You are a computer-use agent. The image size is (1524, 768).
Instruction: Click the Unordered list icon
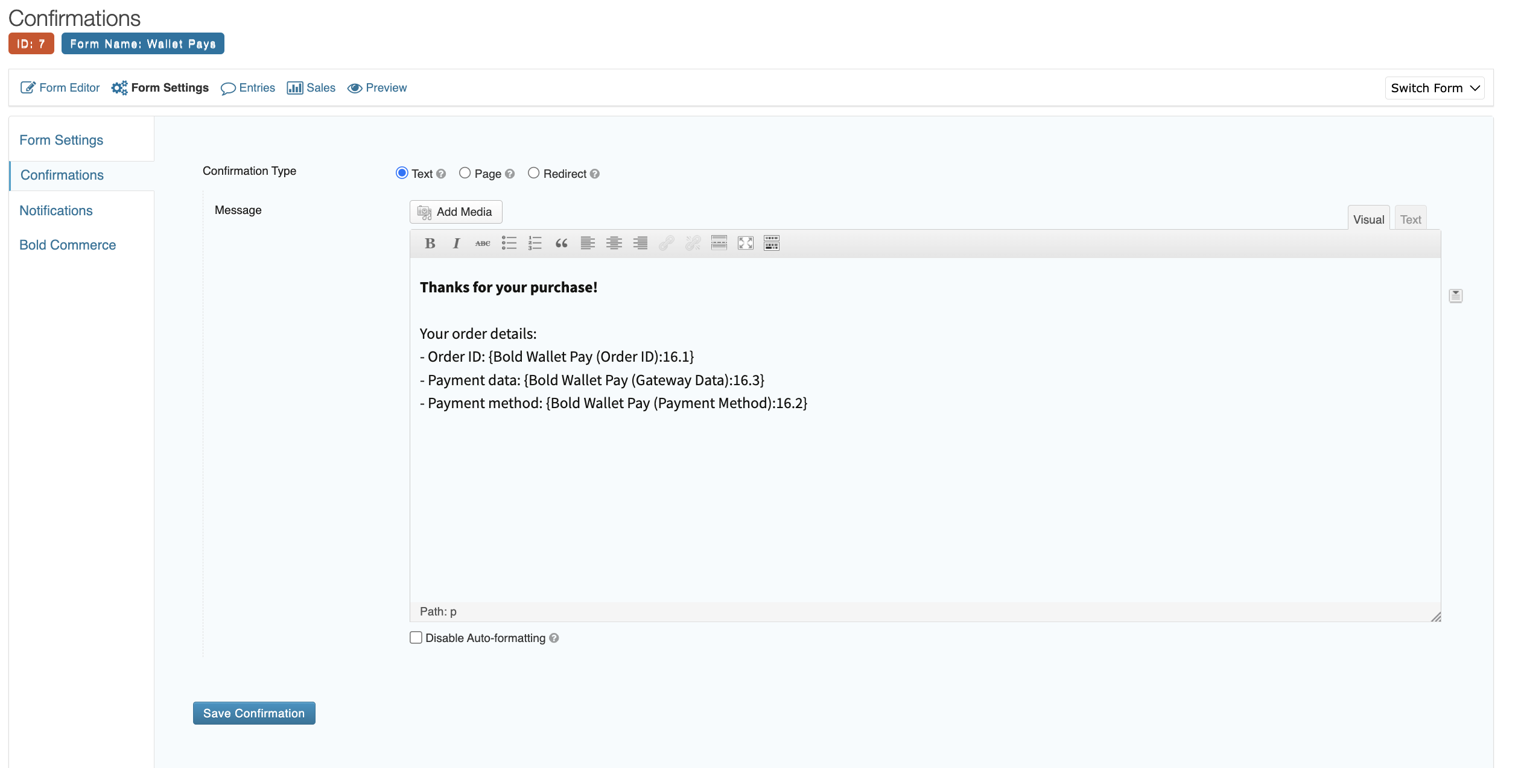[509, 243]
